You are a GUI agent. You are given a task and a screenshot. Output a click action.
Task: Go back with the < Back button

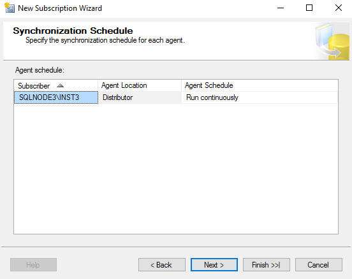[x=161, y=264]
